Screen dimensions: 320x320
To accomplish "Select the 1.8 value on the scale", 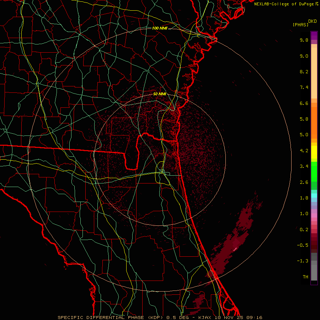I will point(304,198).
